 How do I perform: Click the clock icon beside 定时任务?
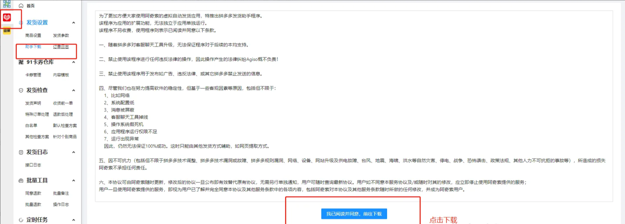point(21,220)
